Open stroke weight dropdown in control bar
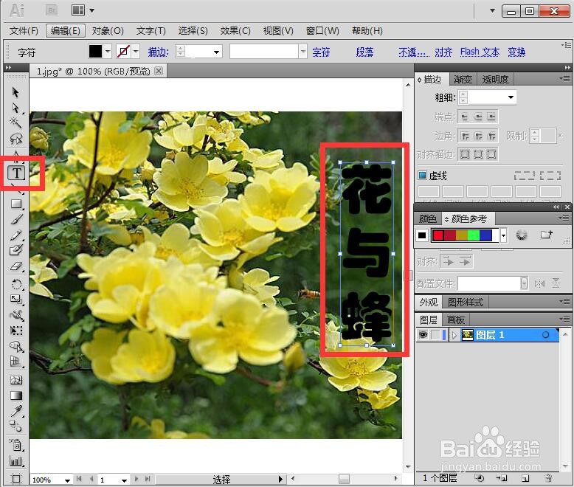This screenshot has width=574, height=487. 217,52
